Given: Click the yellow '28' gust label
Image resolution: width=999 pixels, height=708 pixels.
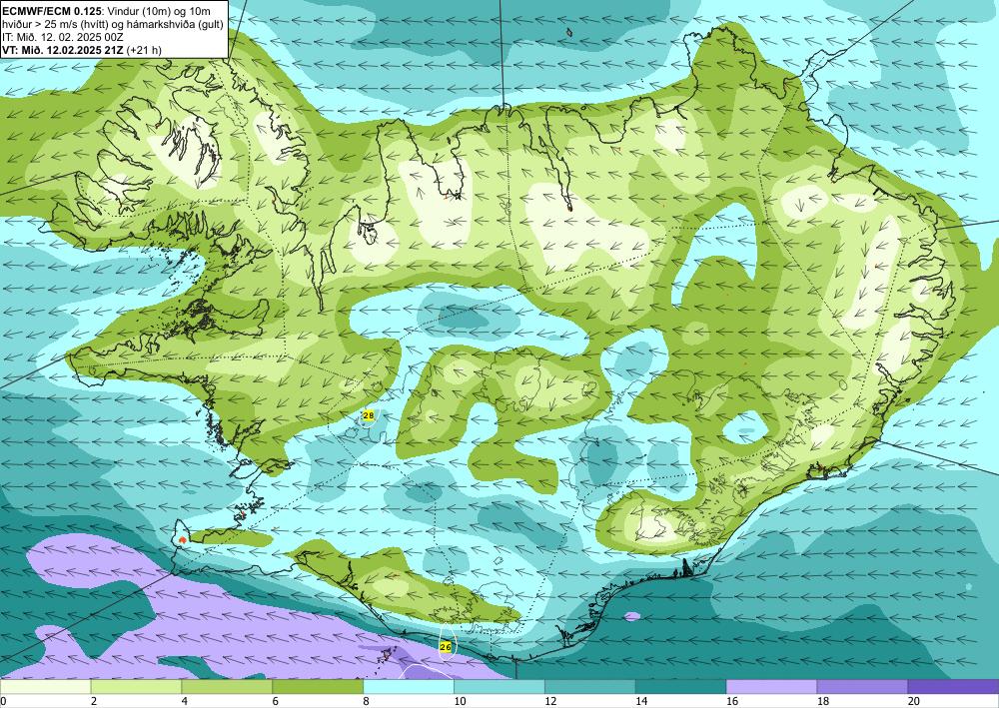Looking at the screenshot, I should [x=369, y=415].
